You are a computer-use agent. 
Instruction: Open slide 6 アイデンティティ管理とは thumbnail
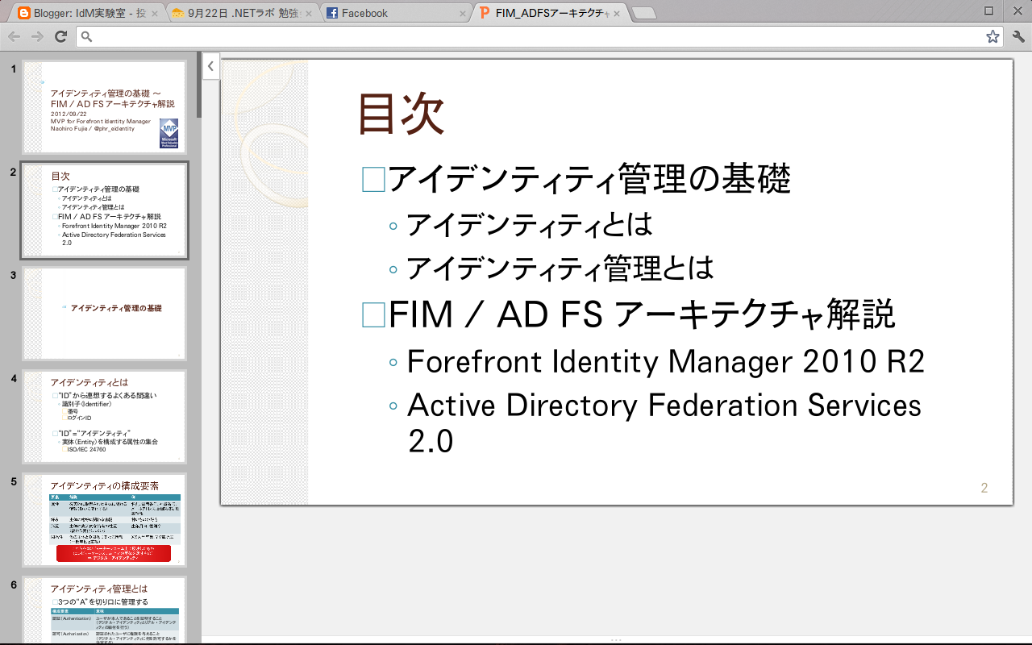point(105,610)
